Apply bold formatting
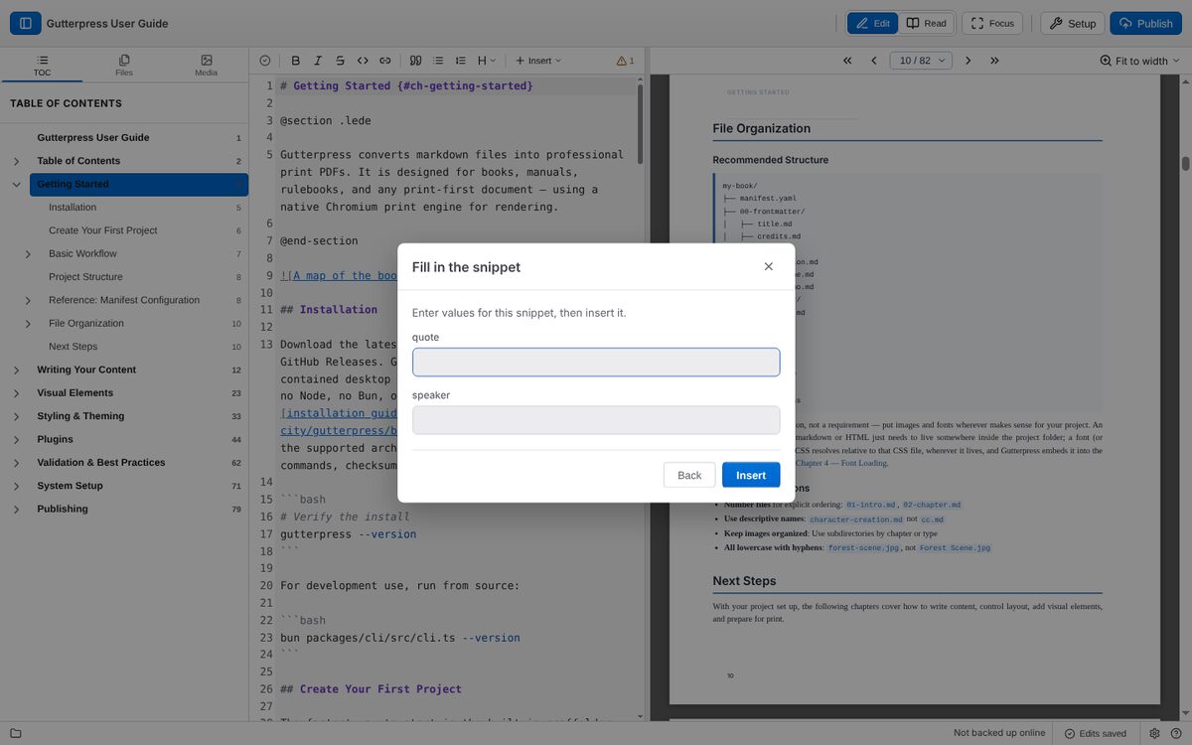 click(295, 61)
